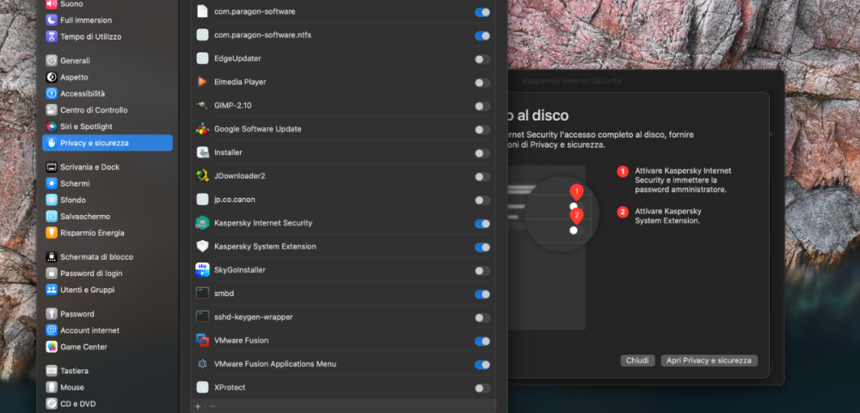Toggle Kaspersky System Extension switch

(x=482, y=247)
